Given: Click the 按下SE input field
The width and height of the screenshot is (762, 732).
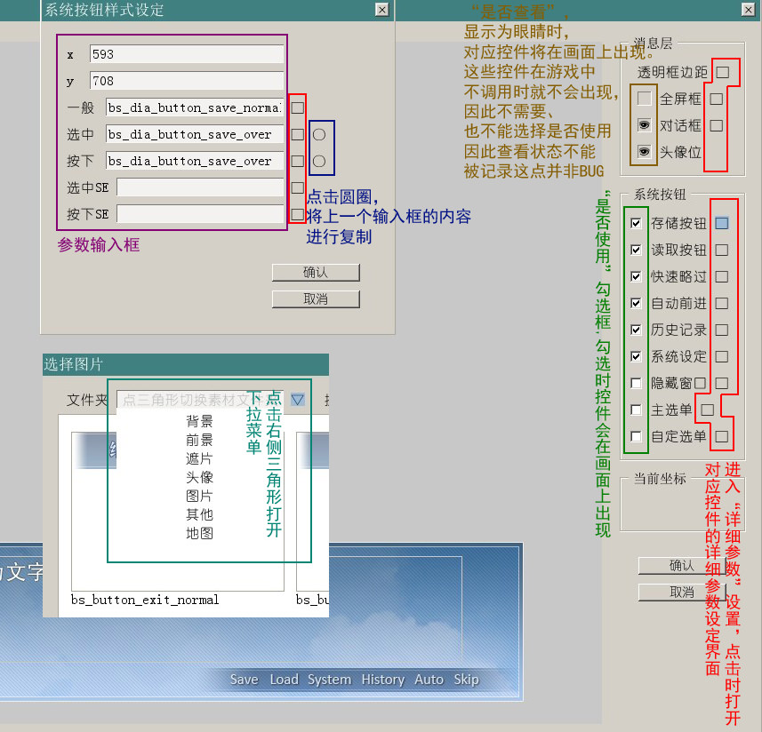Looking at the screenshot, I should (x=200, y=214).
